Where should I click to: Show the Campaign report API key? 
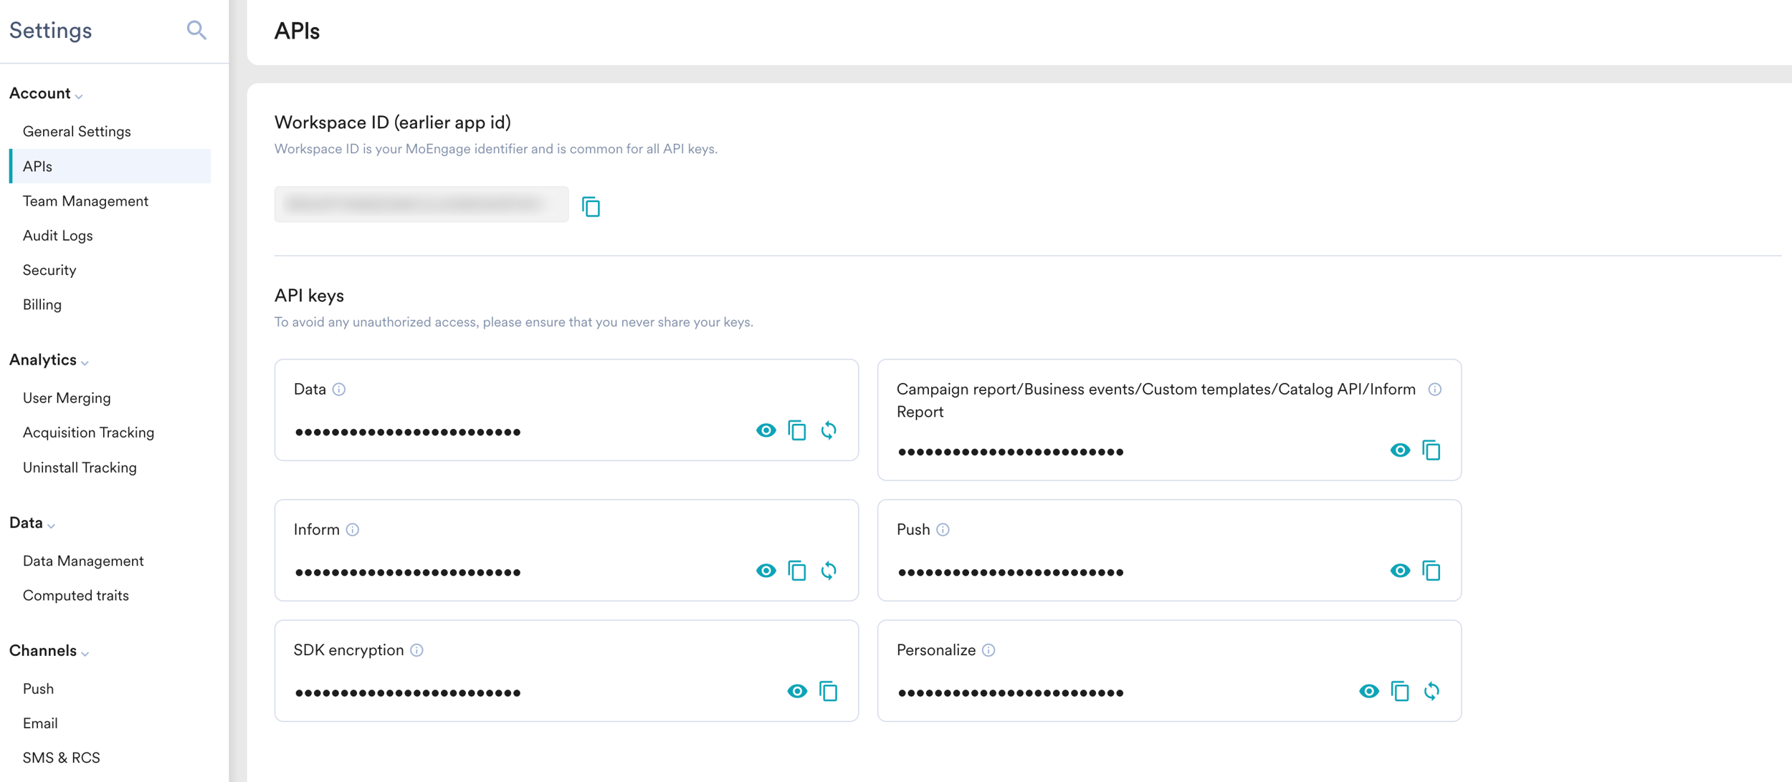tap(1400, 450)
